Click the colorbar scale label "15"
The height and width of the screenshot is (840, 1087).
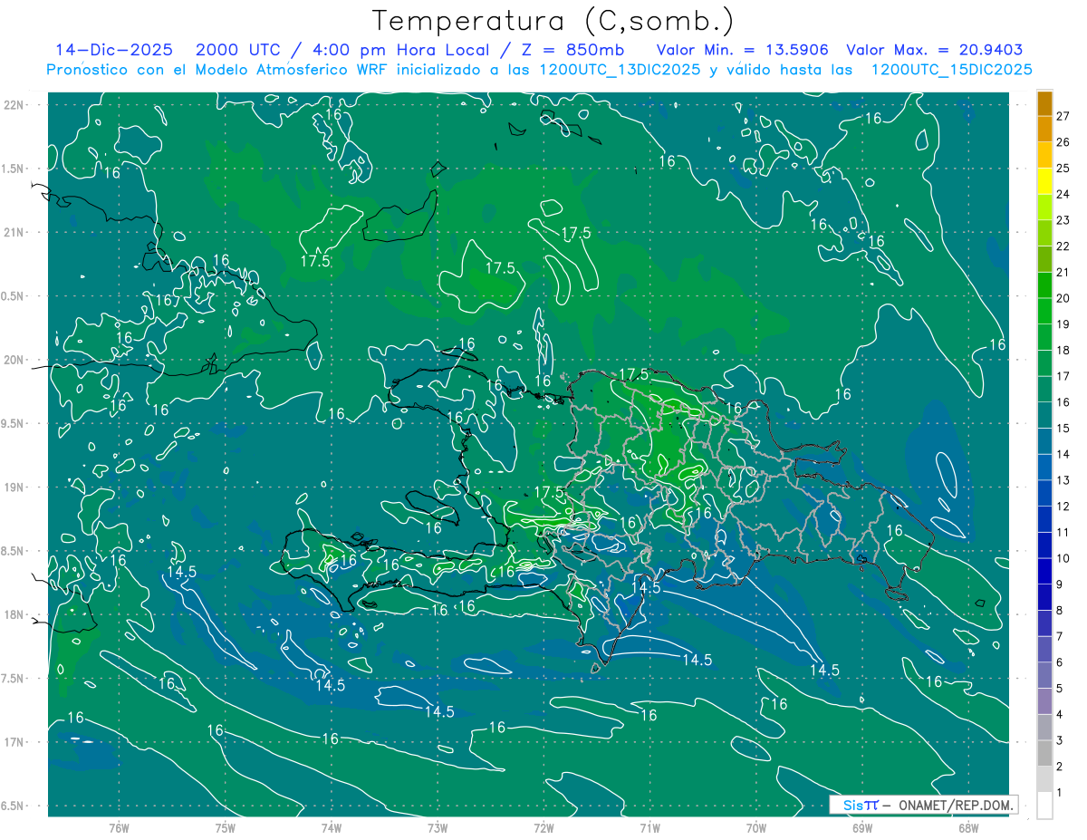coord(1063,428)
